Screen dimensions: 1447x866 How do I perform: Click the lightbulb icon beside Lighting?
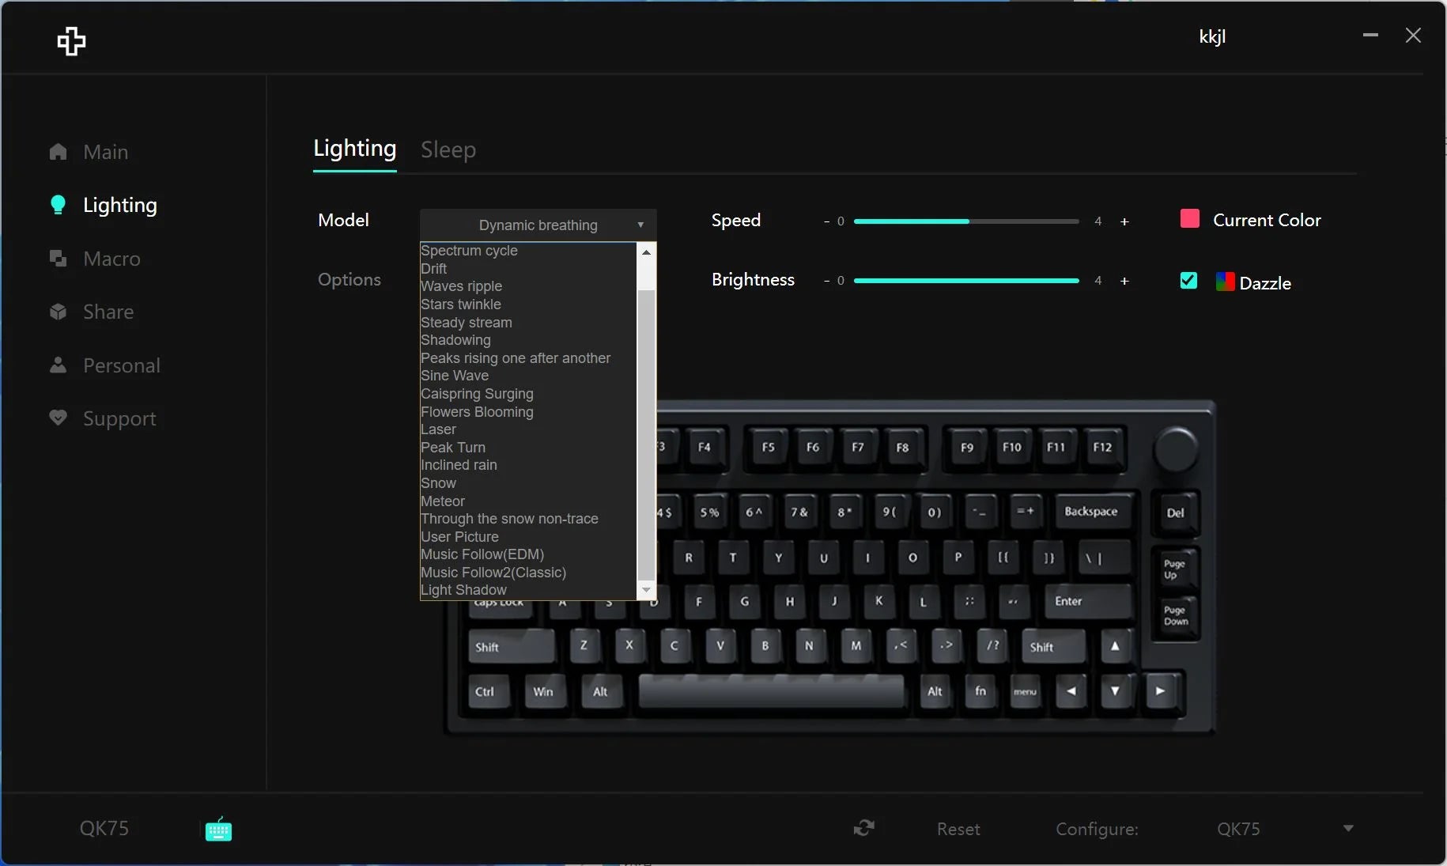[58, 205]
